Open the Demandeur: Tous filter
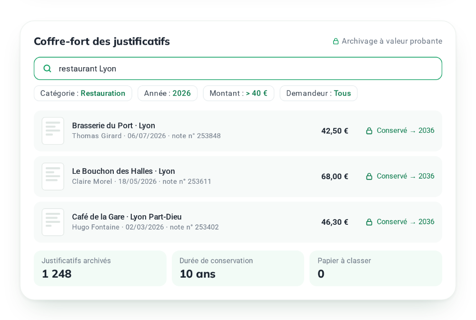This screenshot has width=476, height=320. tap(318, 93)
